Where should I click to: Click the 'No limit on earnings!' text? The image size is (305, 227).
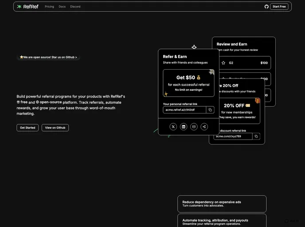tap(188, 90)
